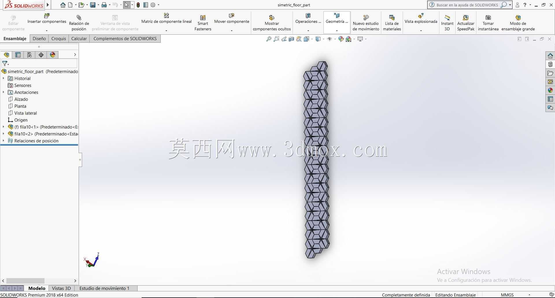This screenshot has height=298, width=555.
Task: Activate Zoom to area tool
Action: click(276, 39)
